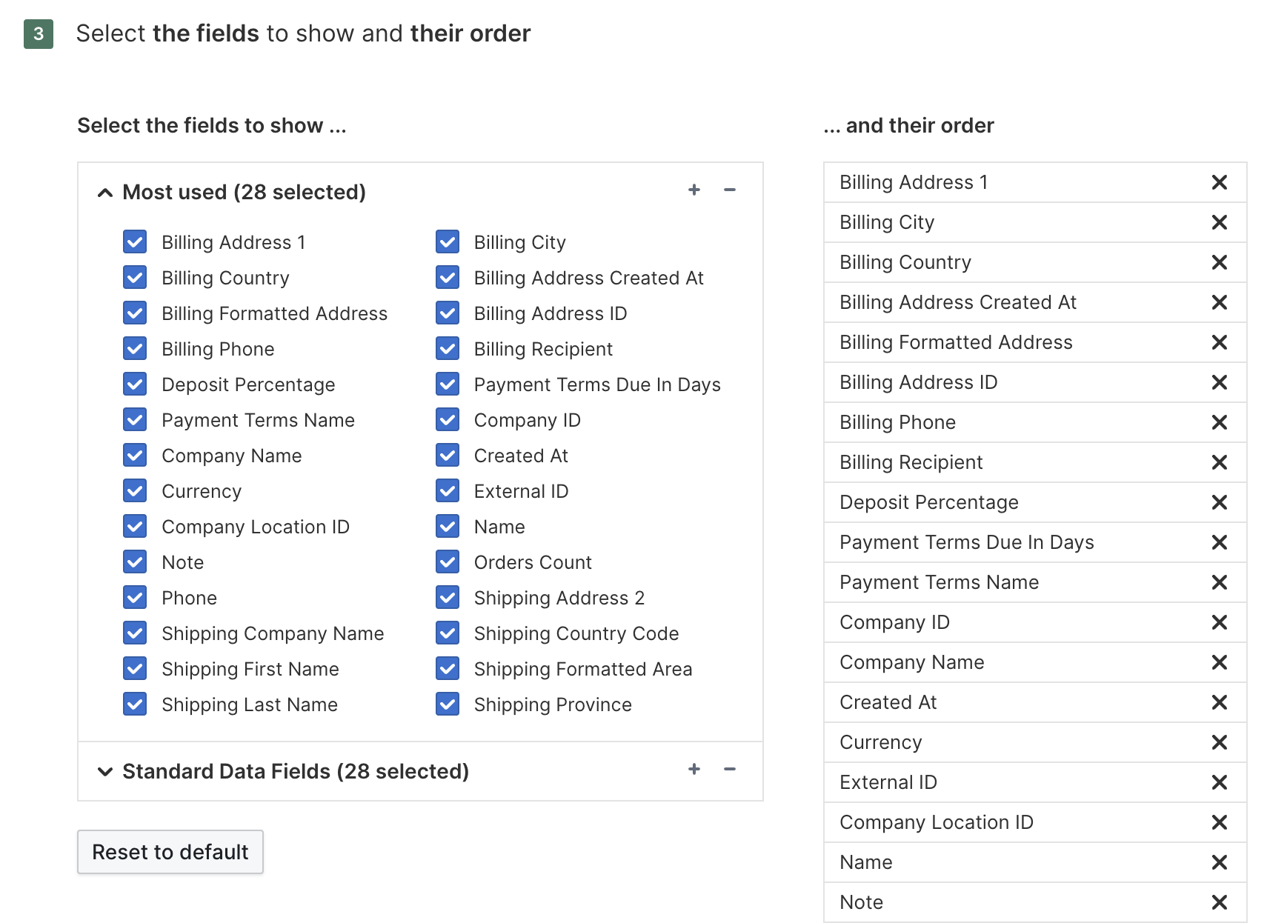Deselect all Most used fields with minus icon

(730, 190)
